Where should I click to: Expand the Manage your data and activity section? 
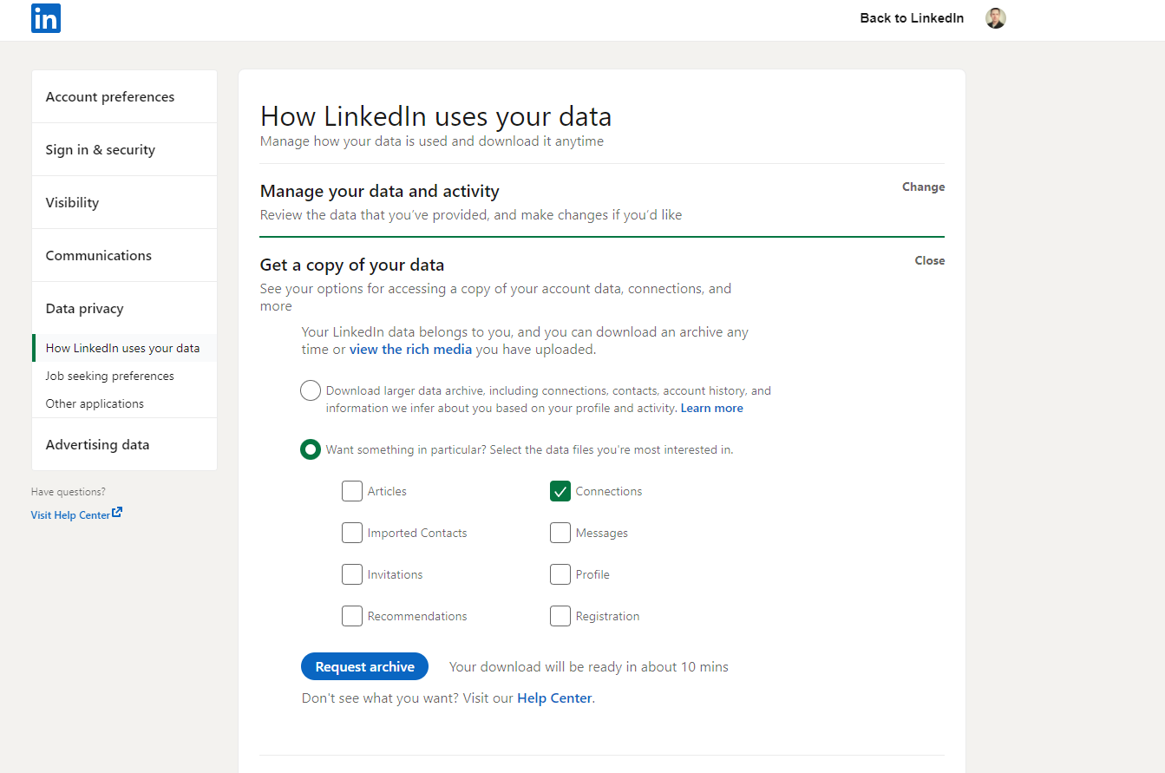(x=923, y=187)
